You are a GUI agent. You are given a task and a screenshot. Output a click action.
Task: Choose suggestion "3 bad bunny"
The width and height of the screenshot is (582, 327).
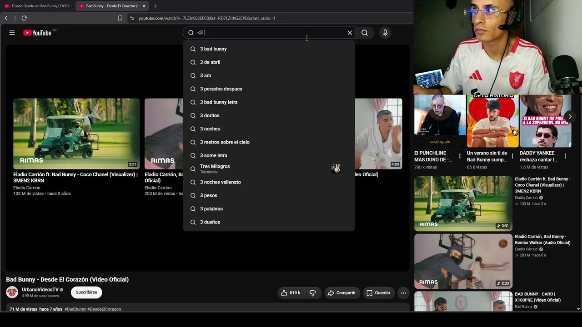pos(269,49)
